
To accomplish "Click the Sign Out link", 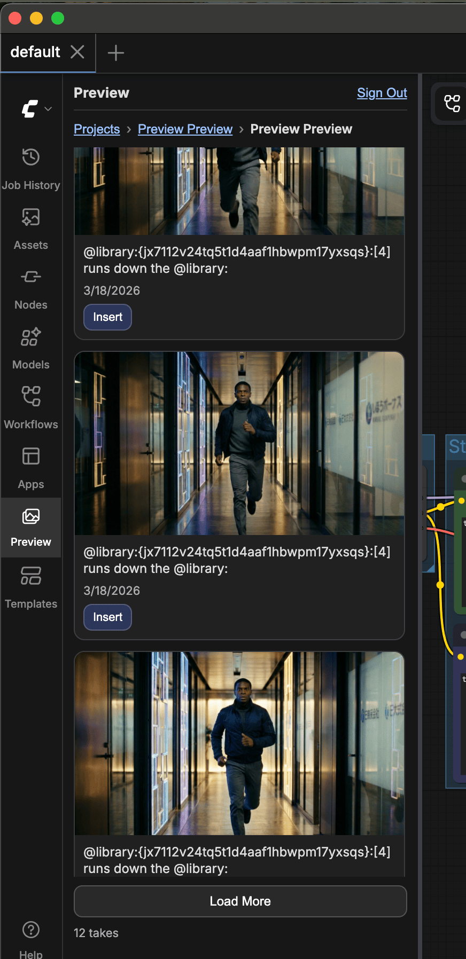I will click(x=382, y=93).
